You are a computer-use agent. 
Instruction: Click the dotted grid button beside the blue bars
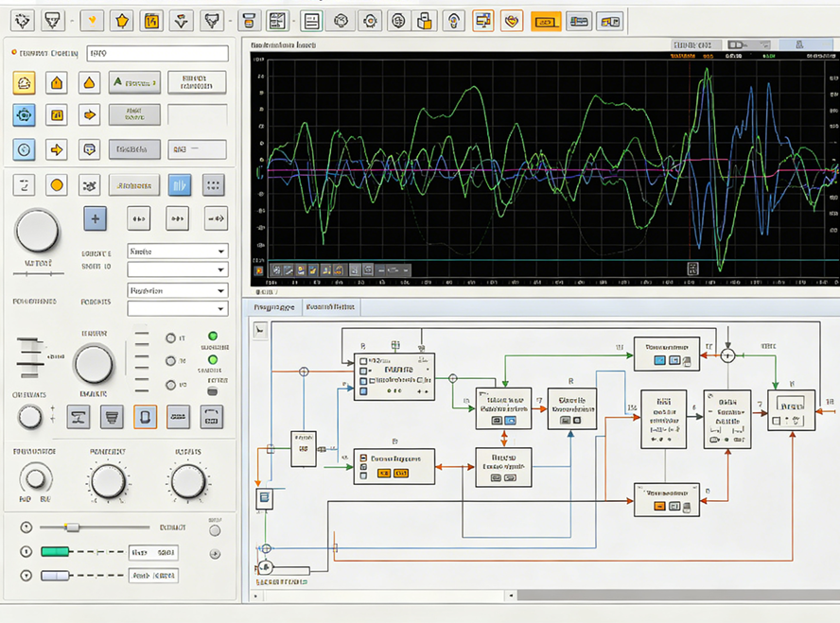[213, 185]
